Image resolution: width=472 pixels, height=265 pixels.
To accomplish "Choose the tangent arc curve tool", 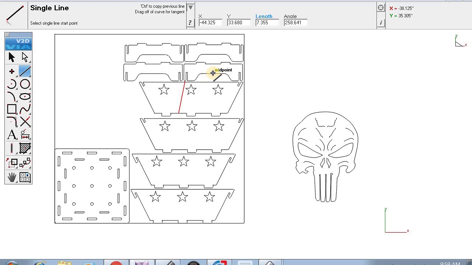I will (x=11, y=96).
